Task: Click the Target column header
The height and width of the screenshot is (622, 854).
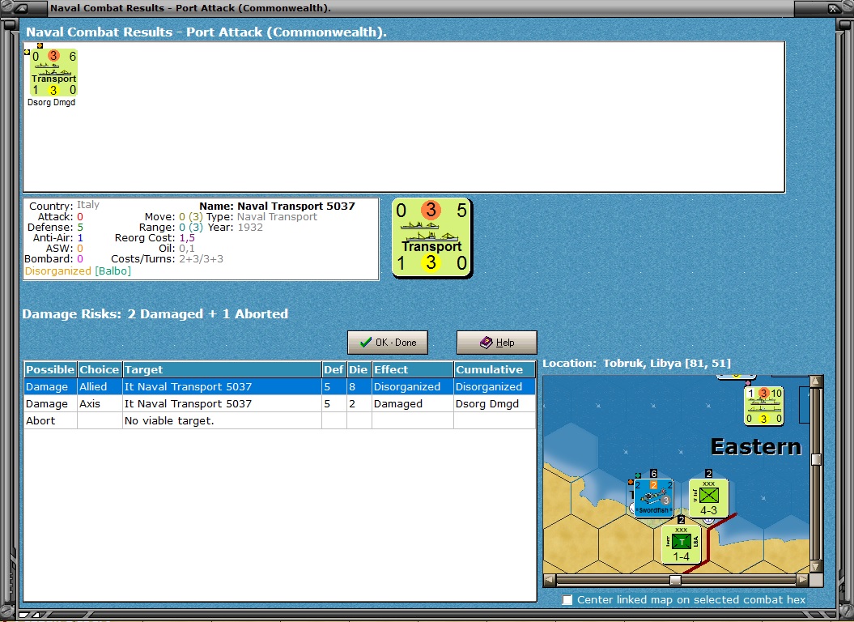Action: click(x=223, y=369)
